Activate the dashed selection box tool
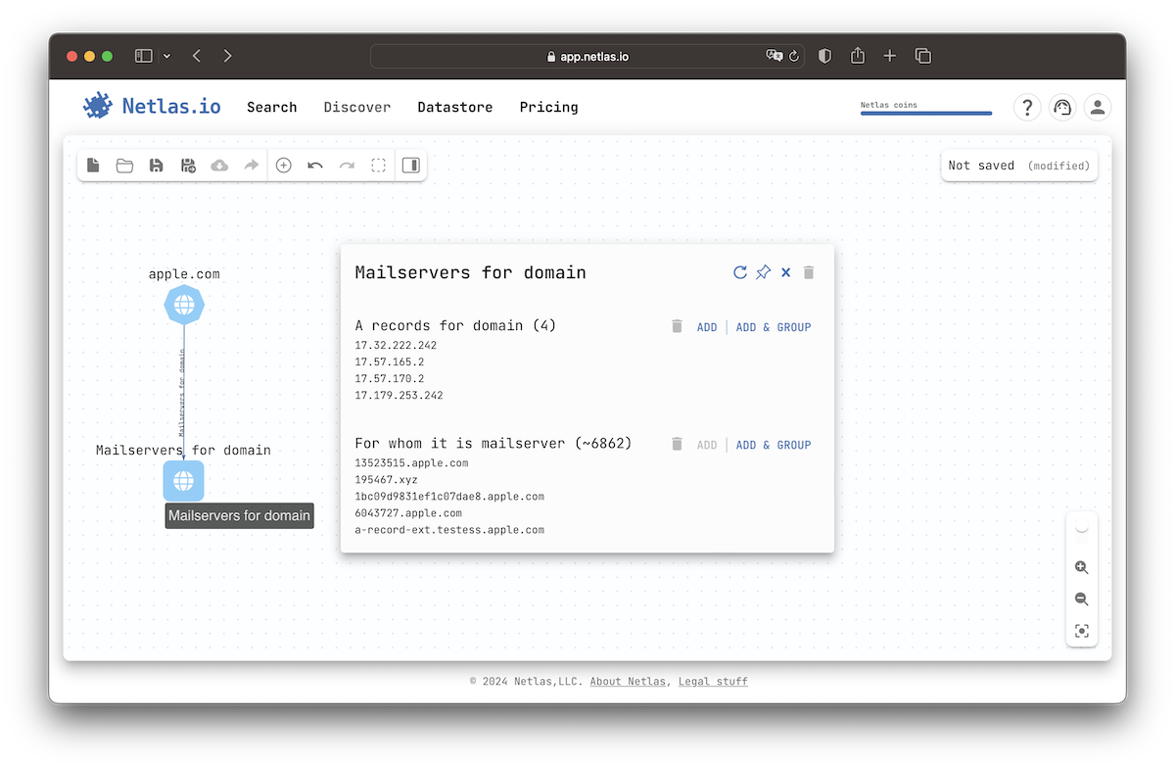 pos(378,166)
